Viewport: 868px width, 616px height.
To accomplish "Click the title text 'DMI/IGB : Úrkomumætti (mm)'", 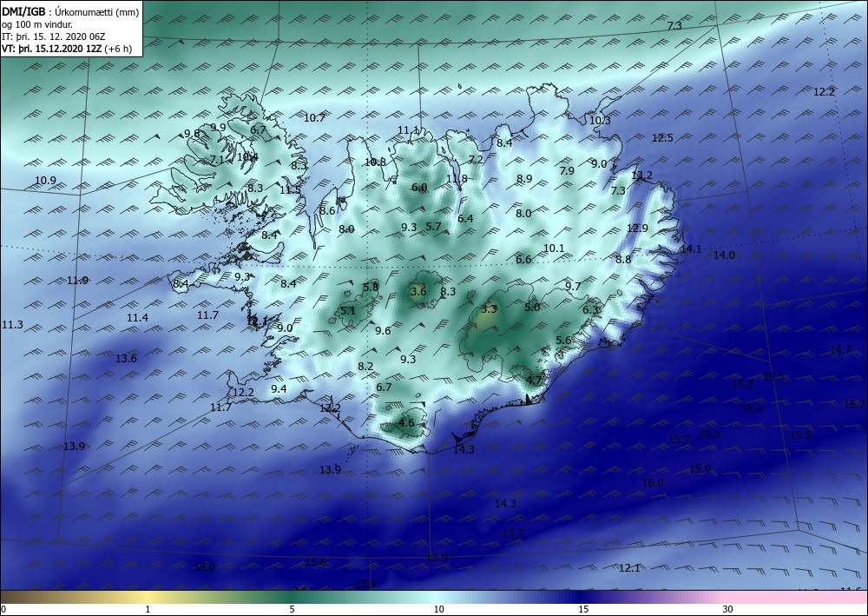I will [x=70, y=11].
